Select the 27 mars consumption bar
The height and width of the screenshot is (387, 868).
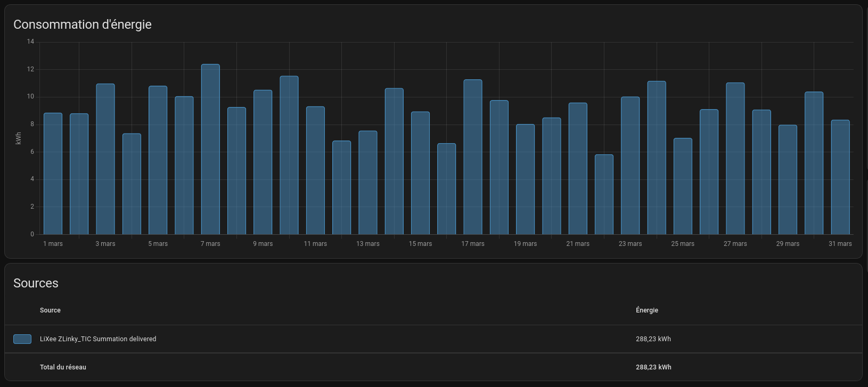point(735,159)
